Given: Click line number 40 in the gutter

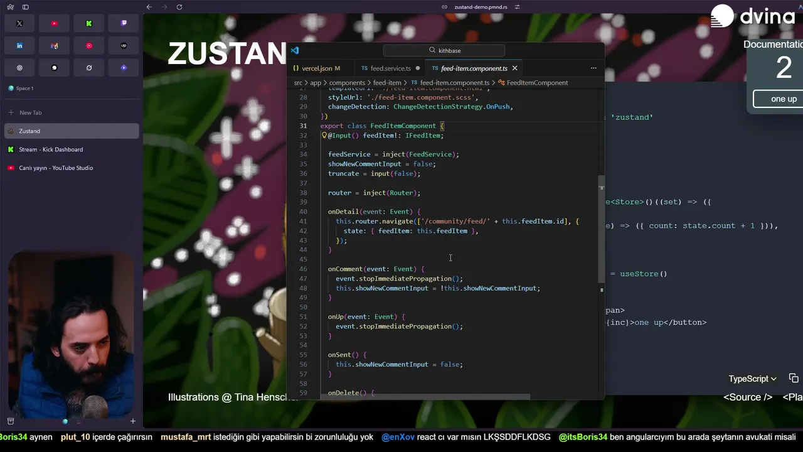Looking at the screenshot, I should (x=303, y=212).
